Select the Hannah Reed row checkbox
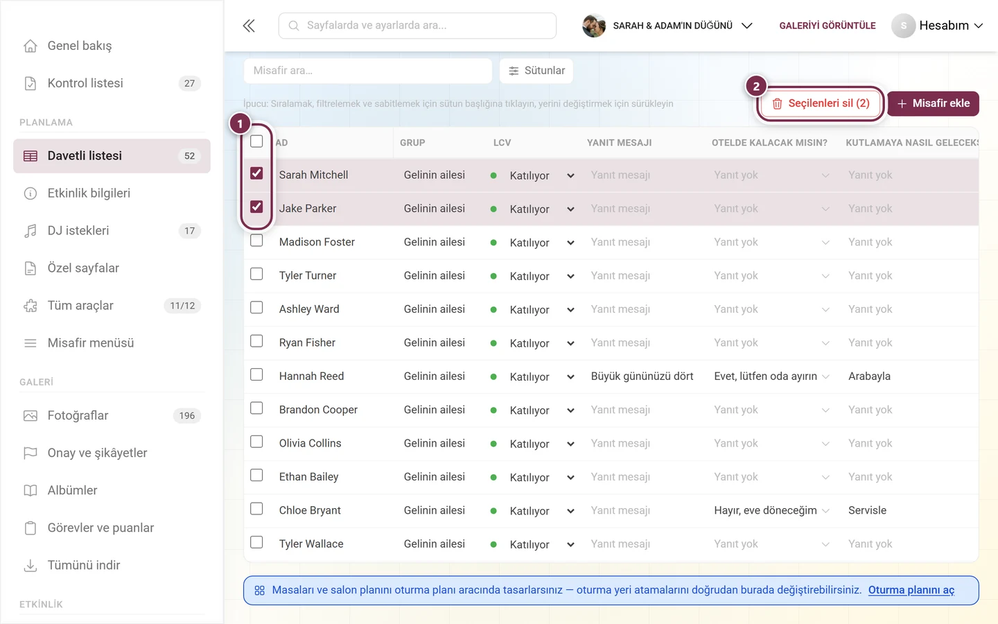The width and height of the screenshot is (998, 624). coord(256,374)
